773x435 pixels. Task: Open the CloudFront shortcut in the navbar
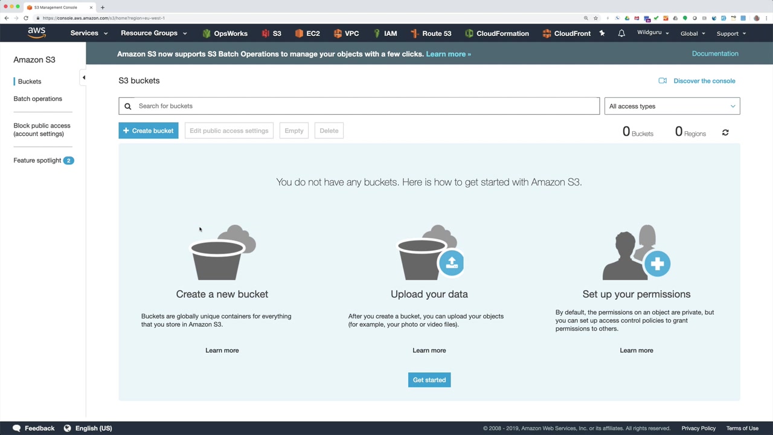click(x=566, y=33)
